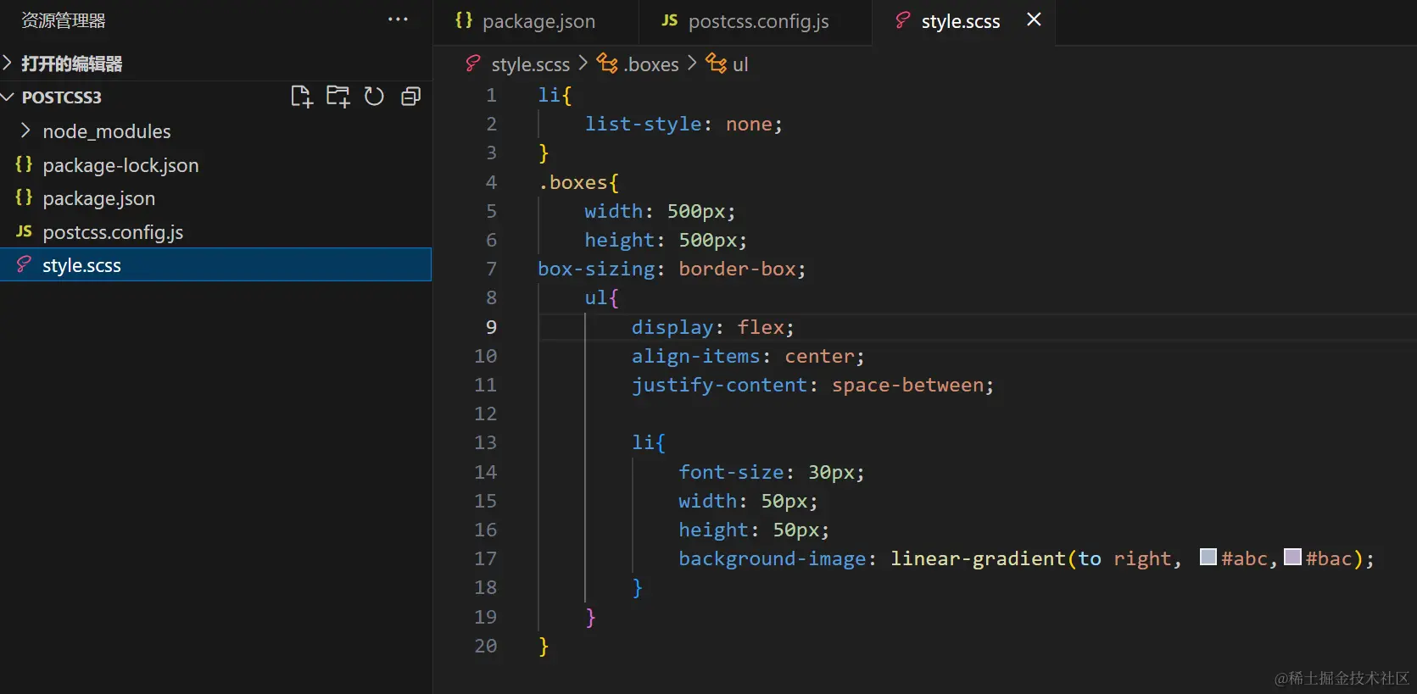Open color picker for #bac swatch
Image resolution: width=1417 pixels, height=694 pixels.
coord(1292,557)
